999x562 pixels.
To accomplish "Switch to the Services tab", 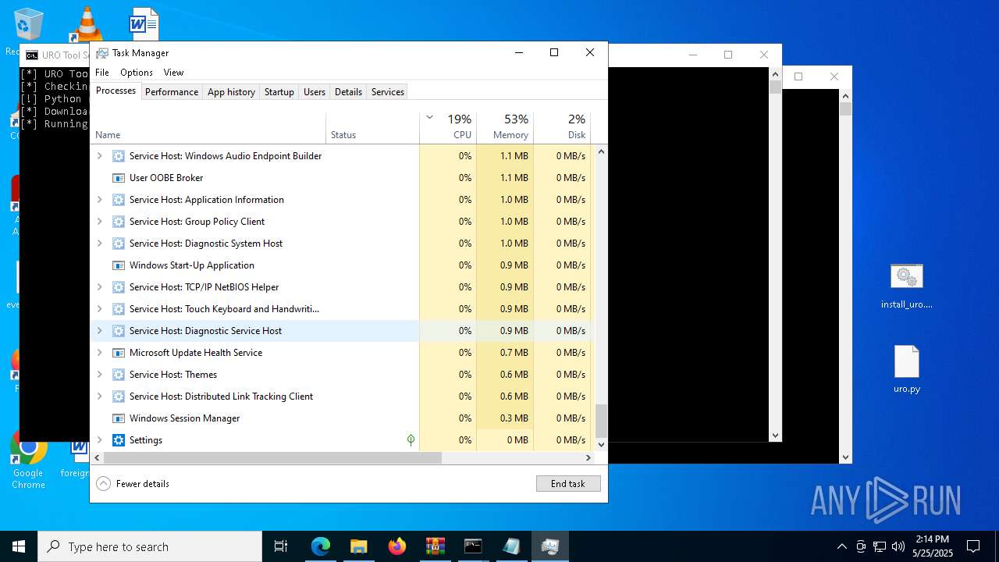I will point(388,92).
